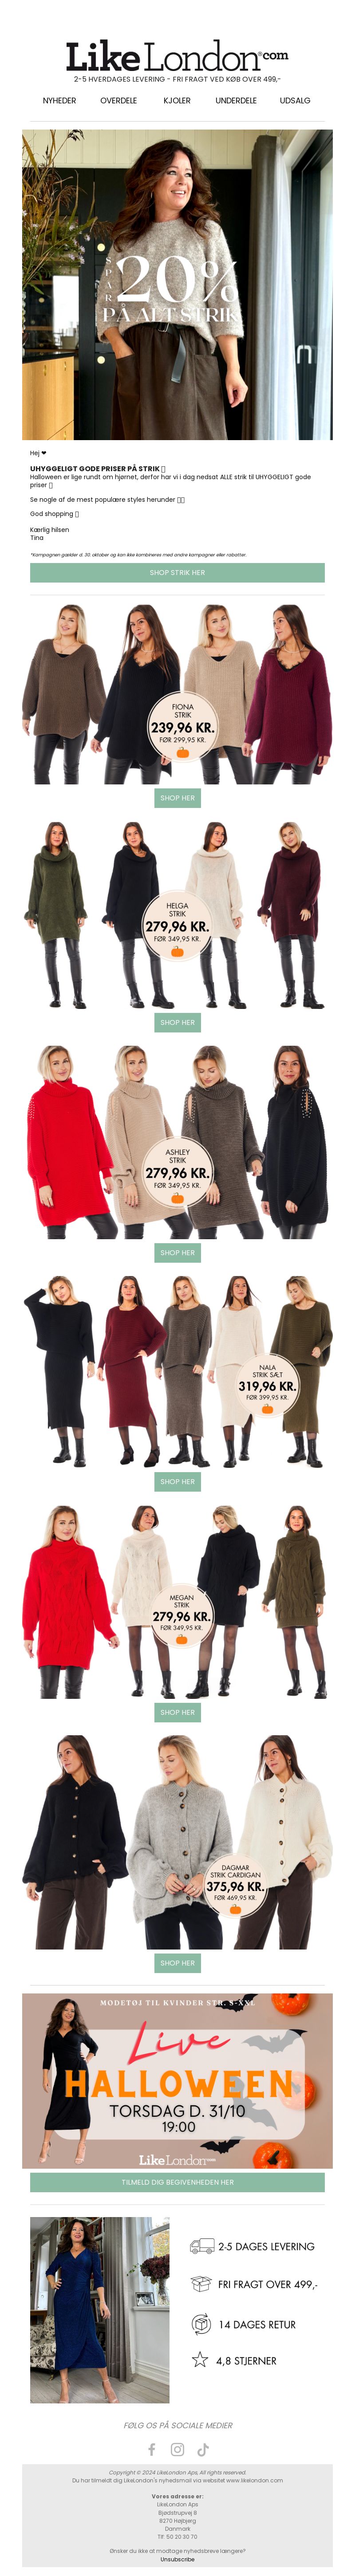
Task: Click the 14 dages retur icon
Action: [201, 2324]
